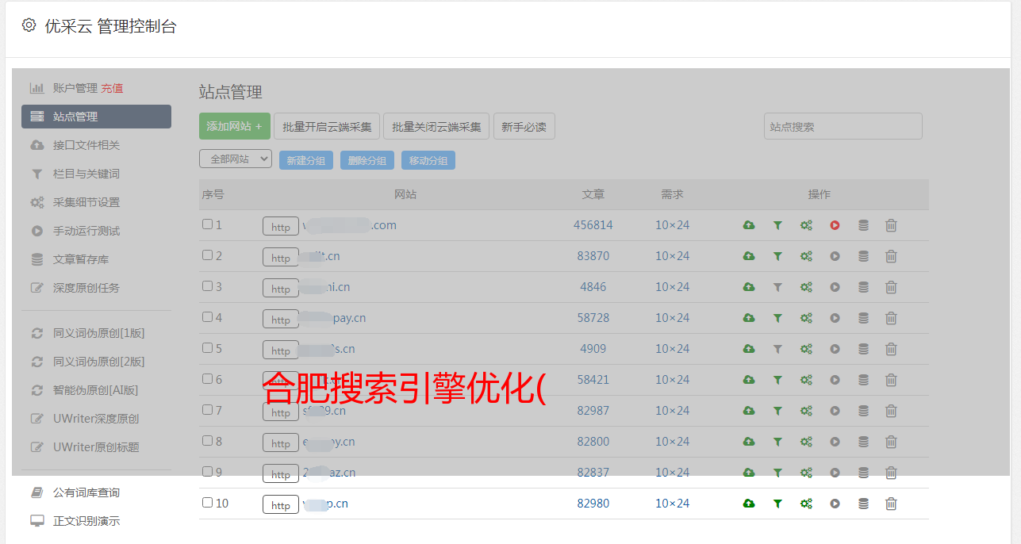1021x544 pixels.
Task: Open the database stack icon in row 4
Action: [863, 318]
